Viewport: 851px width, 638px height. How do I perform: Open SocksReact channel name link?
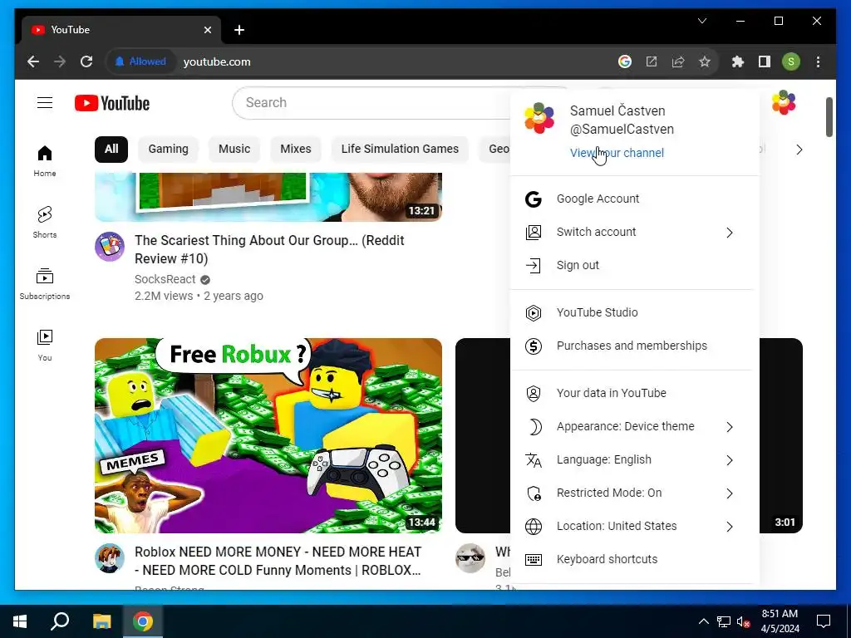(165, 279)
